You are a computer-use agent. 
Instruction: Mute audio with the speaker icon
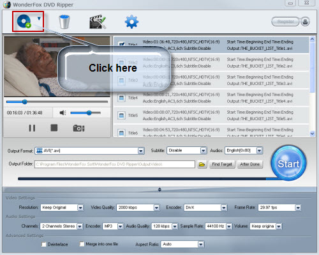(63, 112)
